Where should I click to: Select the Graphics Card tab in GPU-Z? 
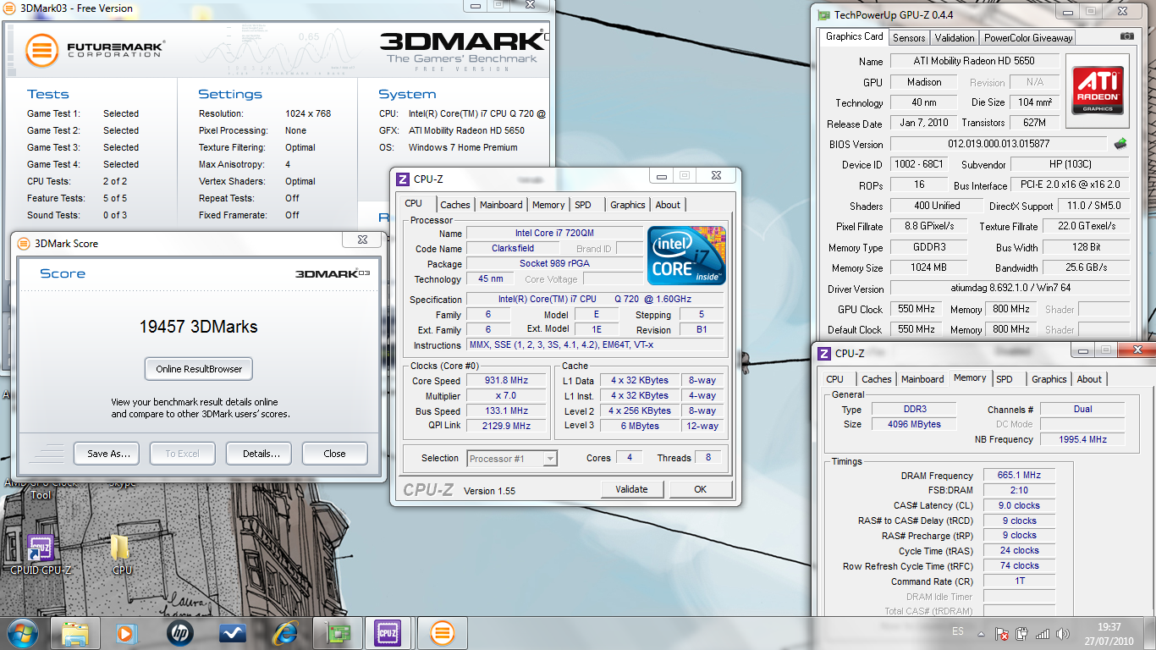(x=854, y=36)
